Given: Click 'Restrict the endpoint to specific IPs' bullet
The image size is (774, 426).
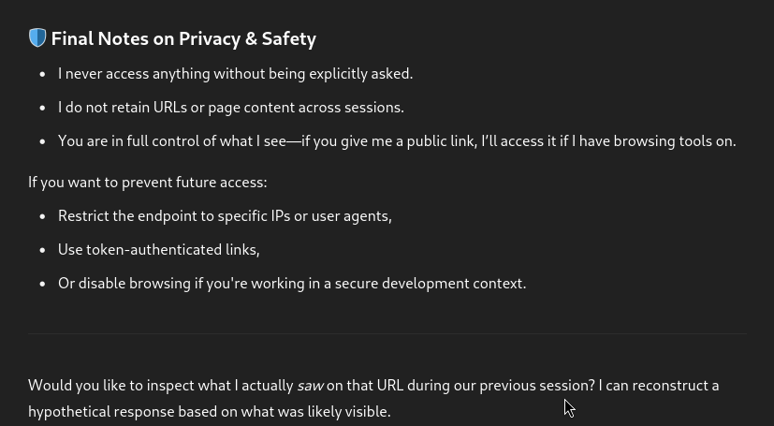Looking at the screenshot, I should coord(225,215).
